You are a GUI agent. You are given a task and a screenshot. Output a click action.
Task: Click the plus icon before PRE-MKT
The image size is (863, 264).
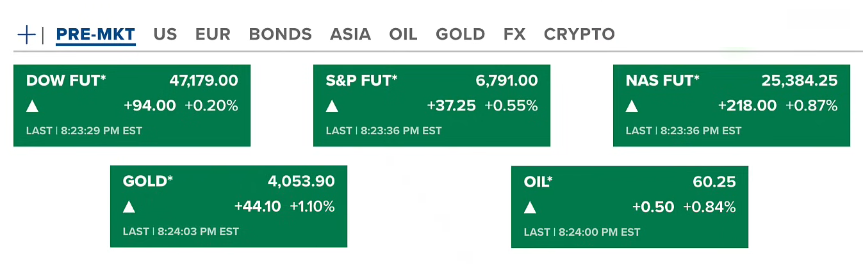pyautogui.click(x=26, y=35)
